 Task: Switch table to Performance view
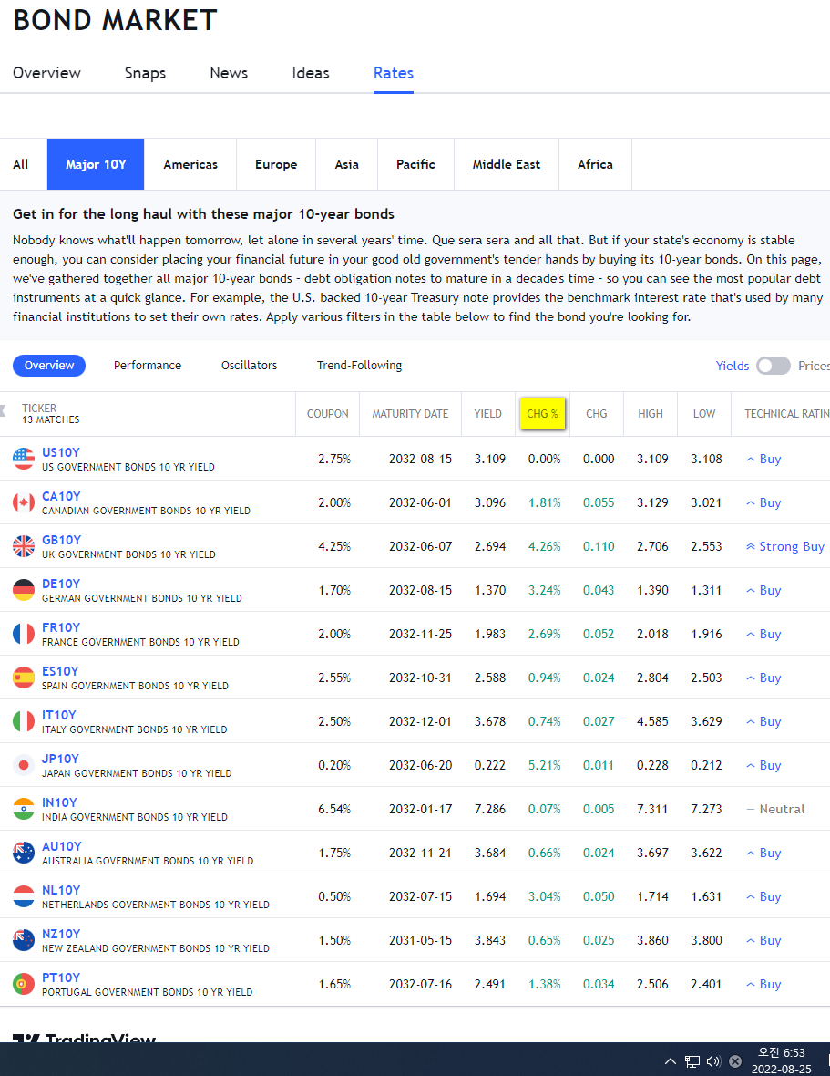pyautogui.click(x=148, y=365)
